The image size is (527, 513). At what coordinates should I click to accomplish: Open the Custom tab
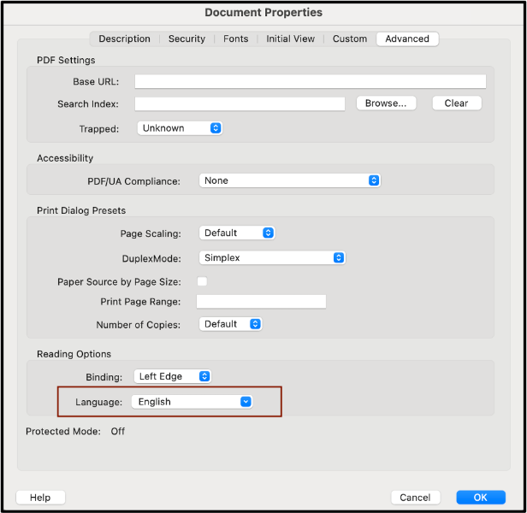pos(349,38)
